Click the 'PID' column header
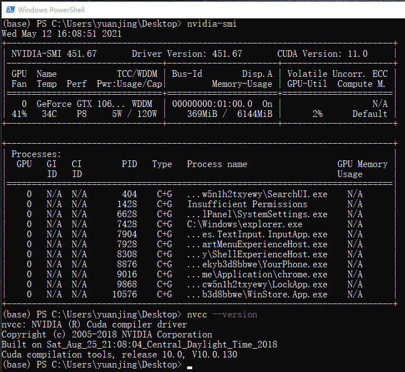The height and width of the screenshot is (372, 405). [129, 164]
